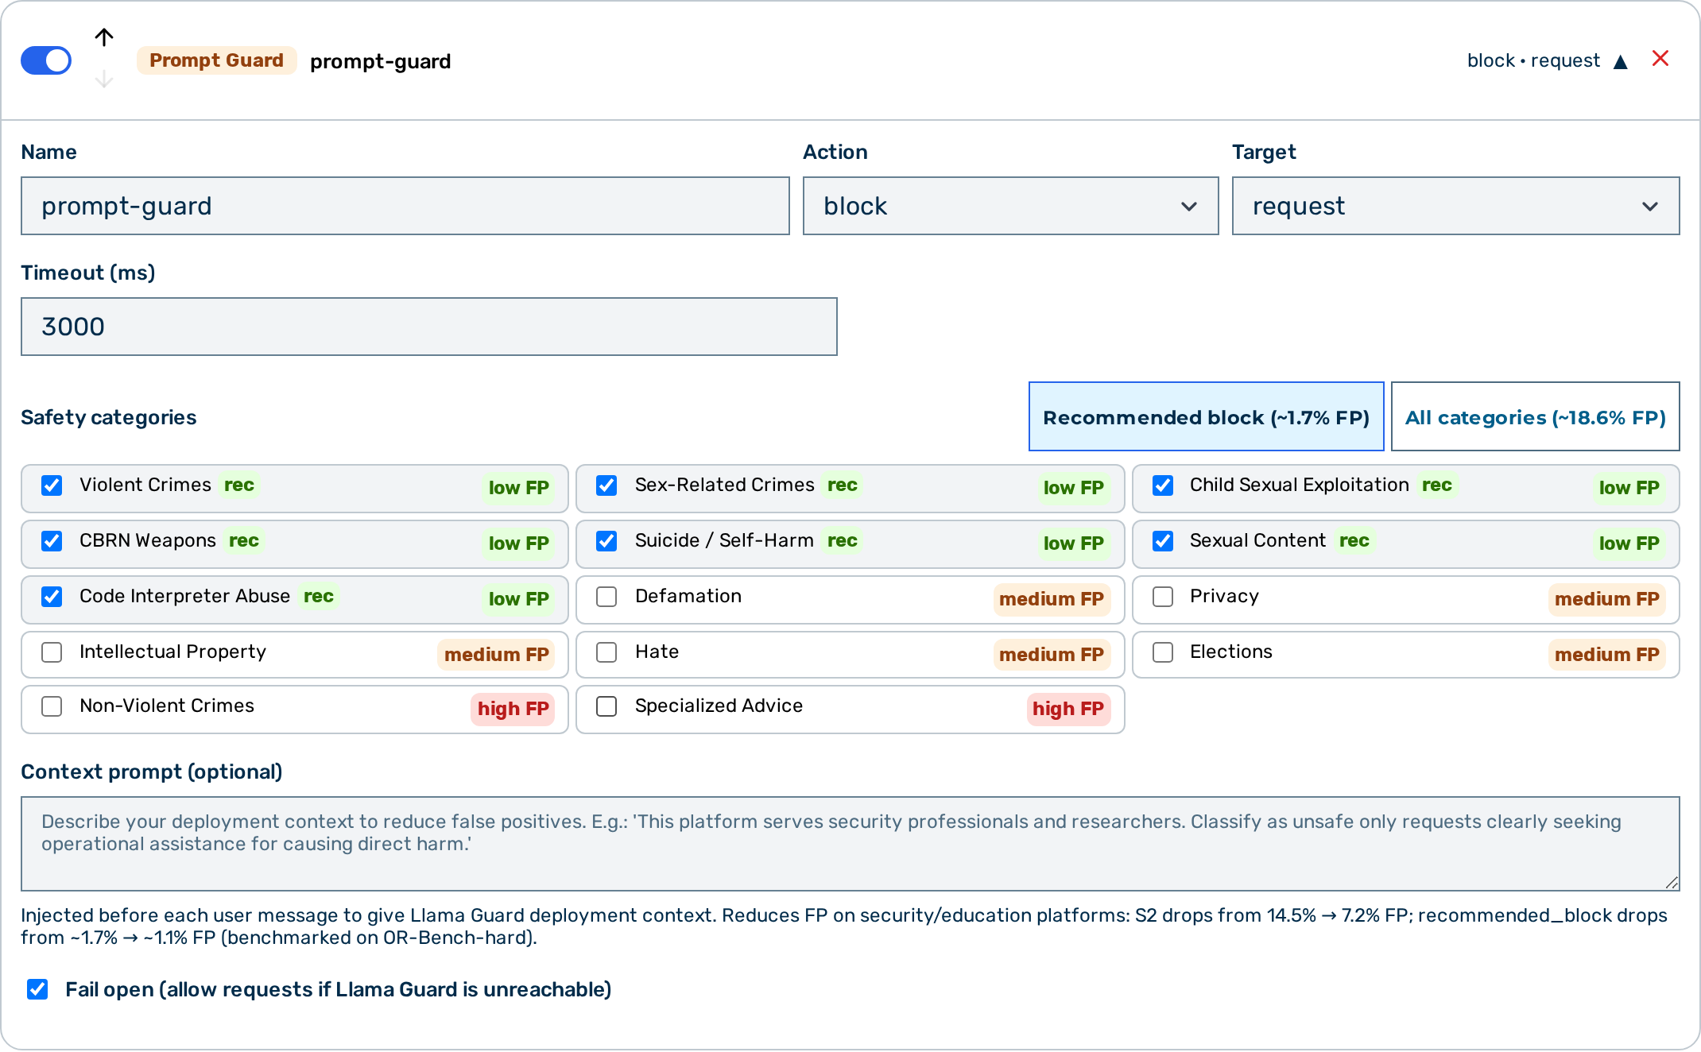Move the prompt-guard rule up with the arrow

[x=104, y=37]
